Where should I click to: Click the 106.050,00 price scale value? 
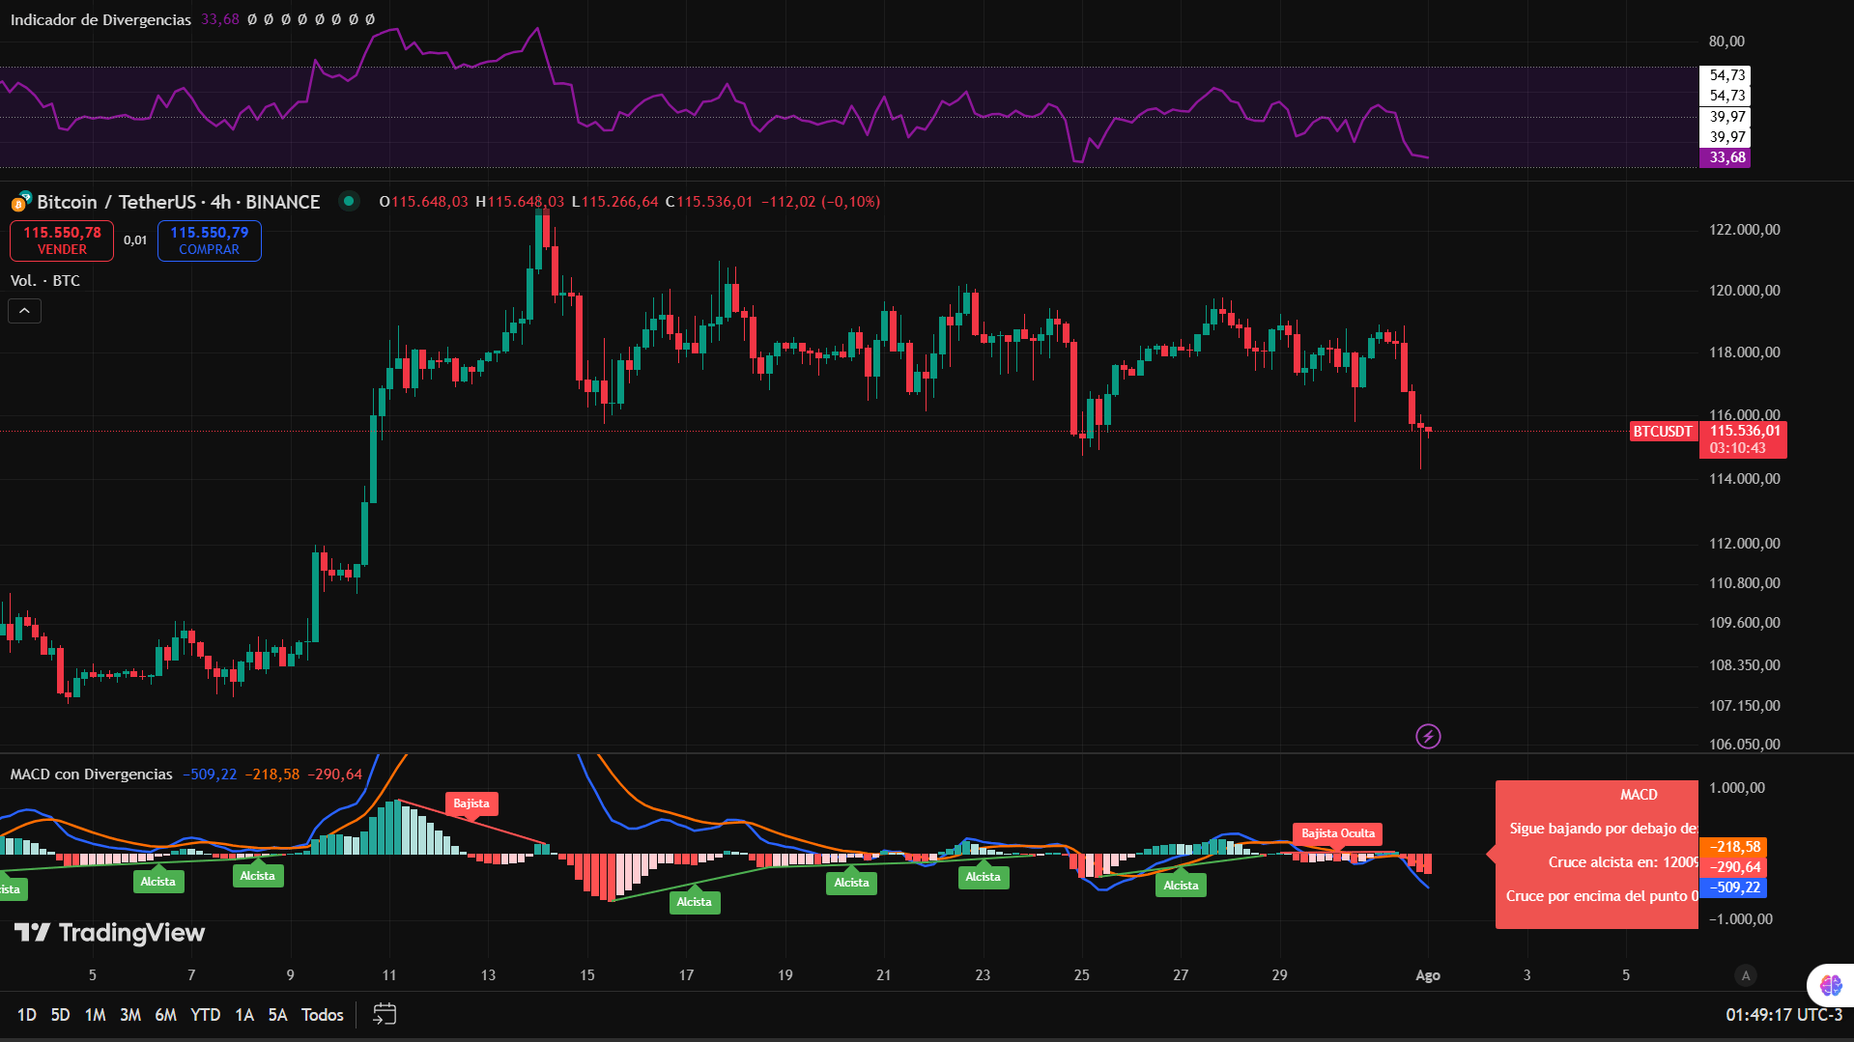(1744, 745)
